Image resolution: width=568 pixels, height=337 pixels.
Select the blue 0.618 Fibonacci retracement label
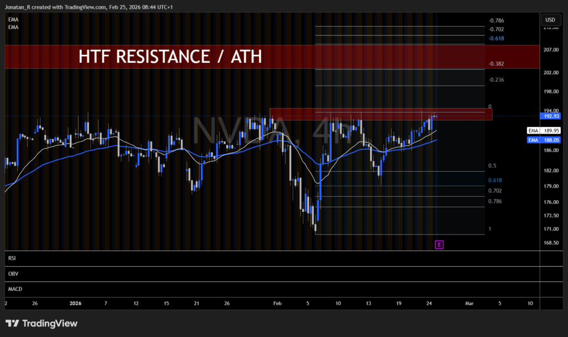click(x=495, y=180)
